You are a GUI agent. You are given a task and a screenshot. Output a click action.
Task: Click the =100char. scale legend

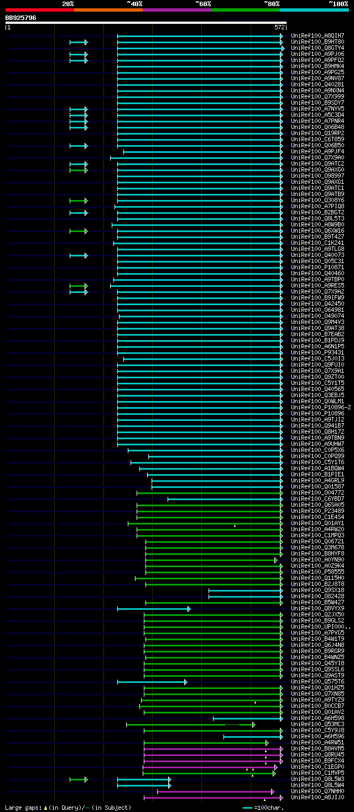tap(263, 808)
